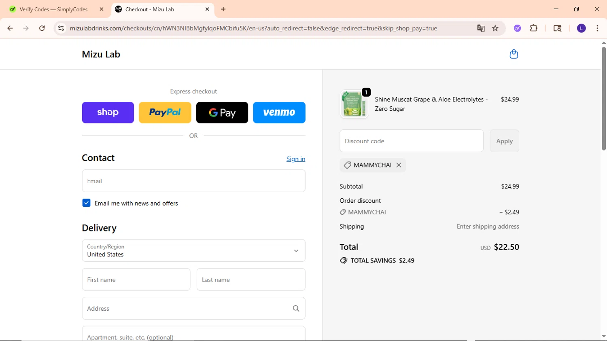This screenshot has height=341, width=607.
Task: Close the Checkout Mizu Lab tab
Action: 207,9
